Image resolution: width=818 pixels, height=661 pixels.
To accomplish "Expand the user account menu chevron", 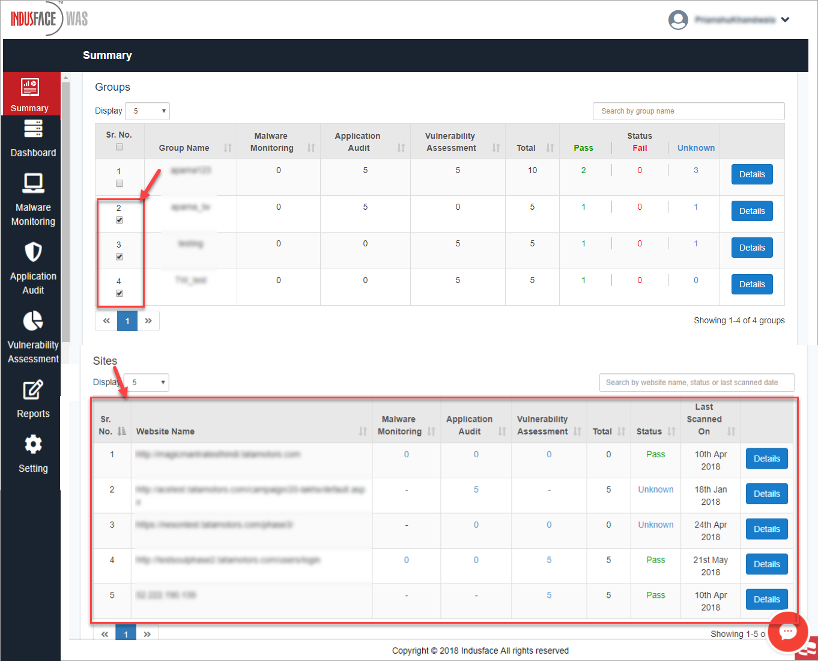I will pos(785,20).
